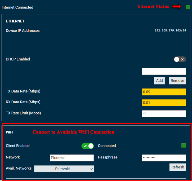Click the ETHERNET section heading
The width and height of the screenshot is (192, 181).
click(15, 21)
